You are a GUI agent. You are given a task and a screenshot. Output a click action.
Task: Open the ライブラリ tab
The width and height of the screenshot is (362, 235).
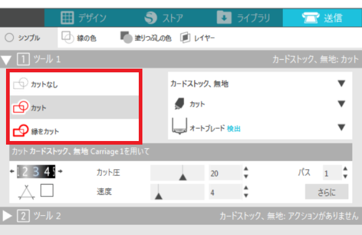[244, 17]
